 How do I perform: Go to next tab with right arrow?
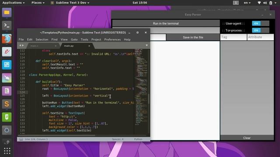[23, 45]
